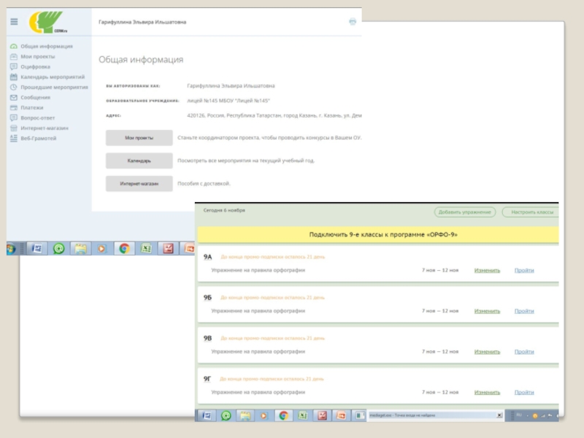Click the gray Интернет-магазин button
The width and height of the screenshot is (584, 438).
tap(139, 184)
